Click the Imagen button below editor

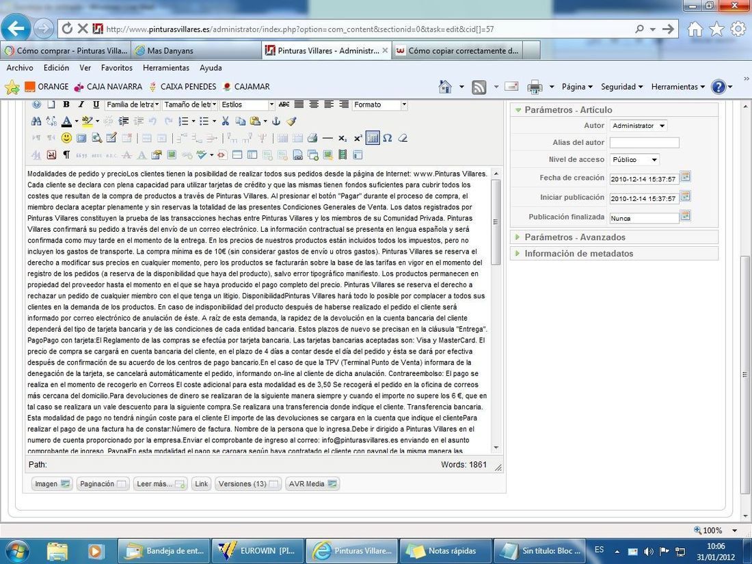(x=52, y=484)
